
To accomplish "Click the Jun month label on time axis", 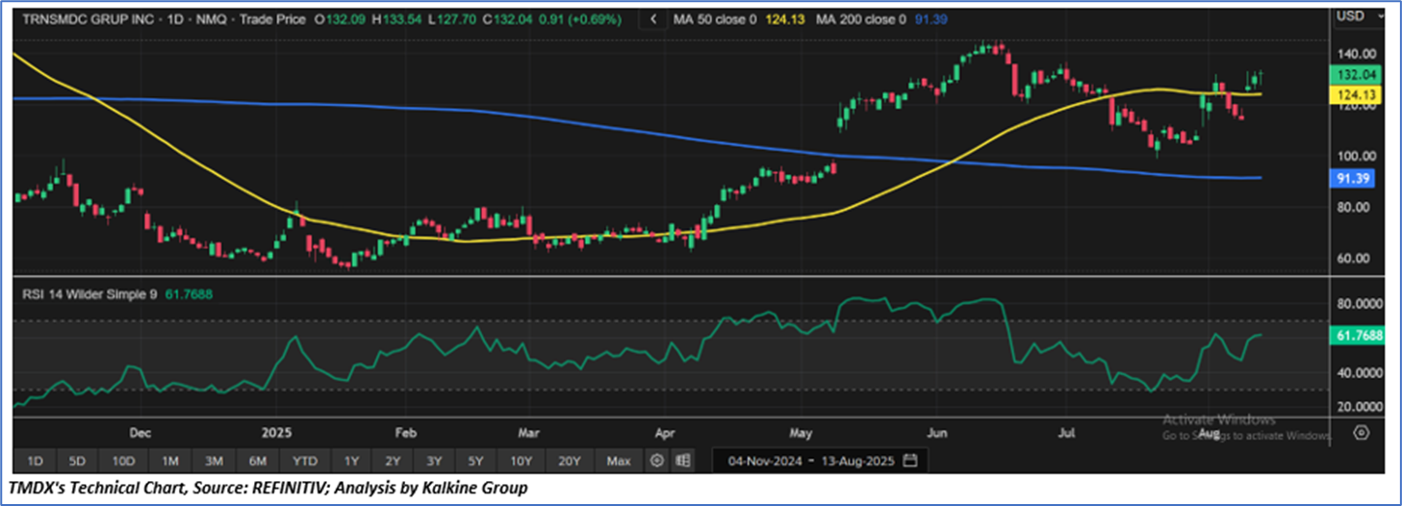I will click(x=935, y=434).
